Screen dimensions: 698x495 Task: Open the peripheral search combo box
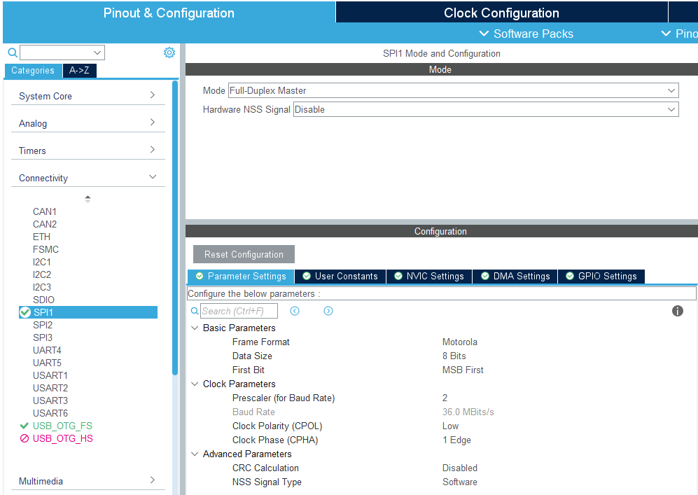tap(62, 53)
